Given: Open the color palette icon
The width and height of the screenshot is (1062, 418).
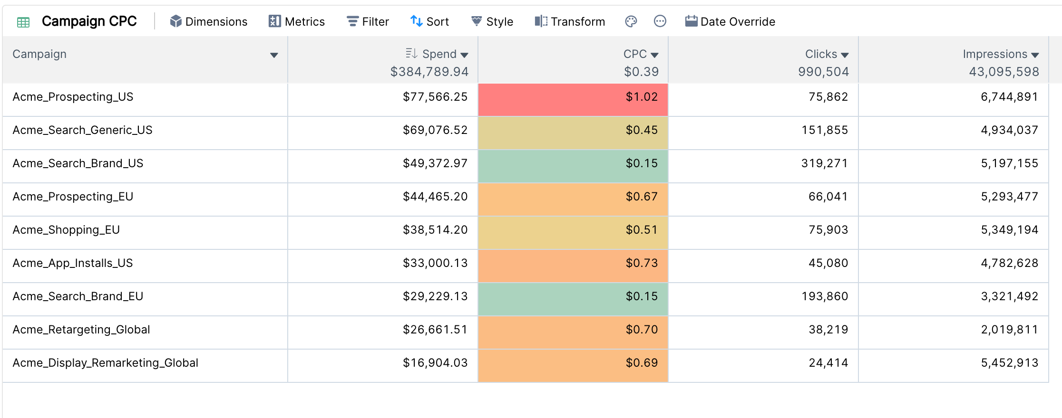Looking at the screenshot, I should (631, 21).
